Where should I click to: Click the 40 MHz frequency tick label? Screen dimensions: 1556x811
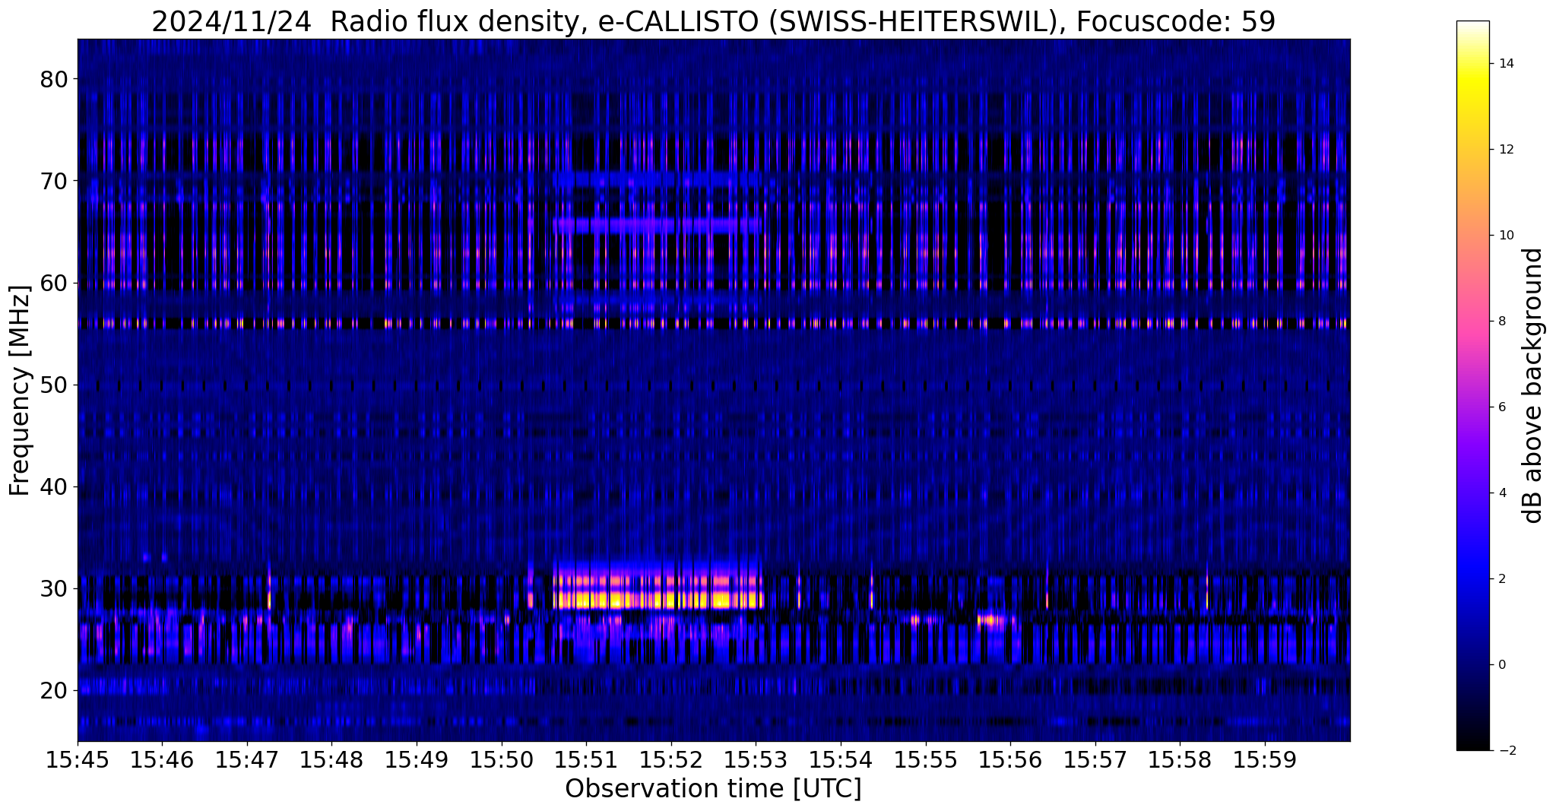pyautogui.click(x=55, y=486)
